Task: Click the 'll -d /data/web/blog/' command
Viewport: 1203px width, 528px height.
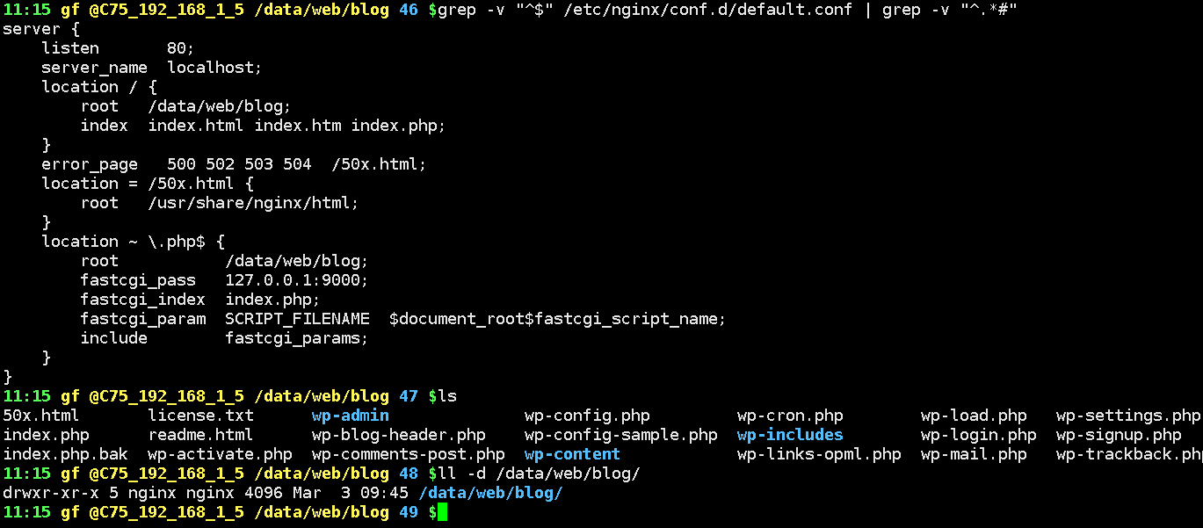Action: pos(539,474)
